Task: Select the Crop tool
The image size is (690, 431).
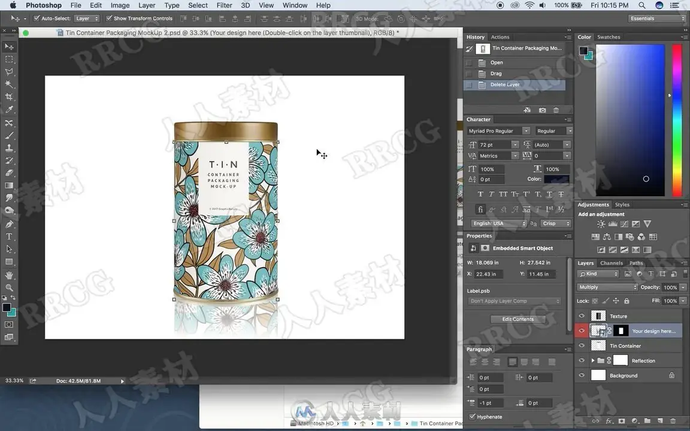Action: (9, 97)
